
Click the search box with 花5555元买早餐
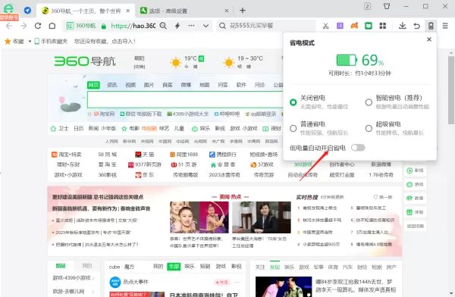pyautogui.click(x=265, y=26)
